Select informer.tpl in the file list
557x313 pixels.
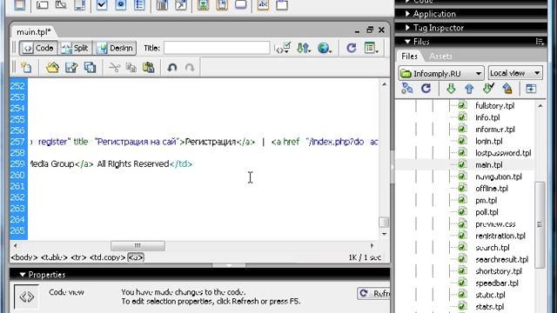click(495, 130)
